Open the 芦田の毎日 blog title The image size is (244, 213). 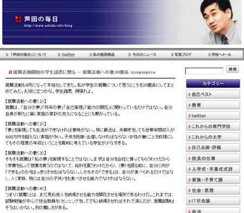pos(41,19)
